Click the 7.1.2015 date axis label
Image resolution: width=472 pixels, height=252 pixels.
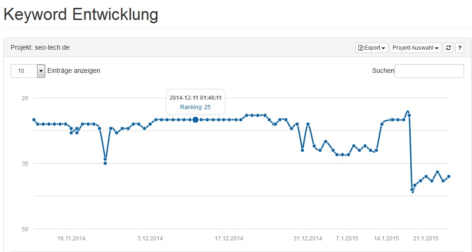click(347, 239)
